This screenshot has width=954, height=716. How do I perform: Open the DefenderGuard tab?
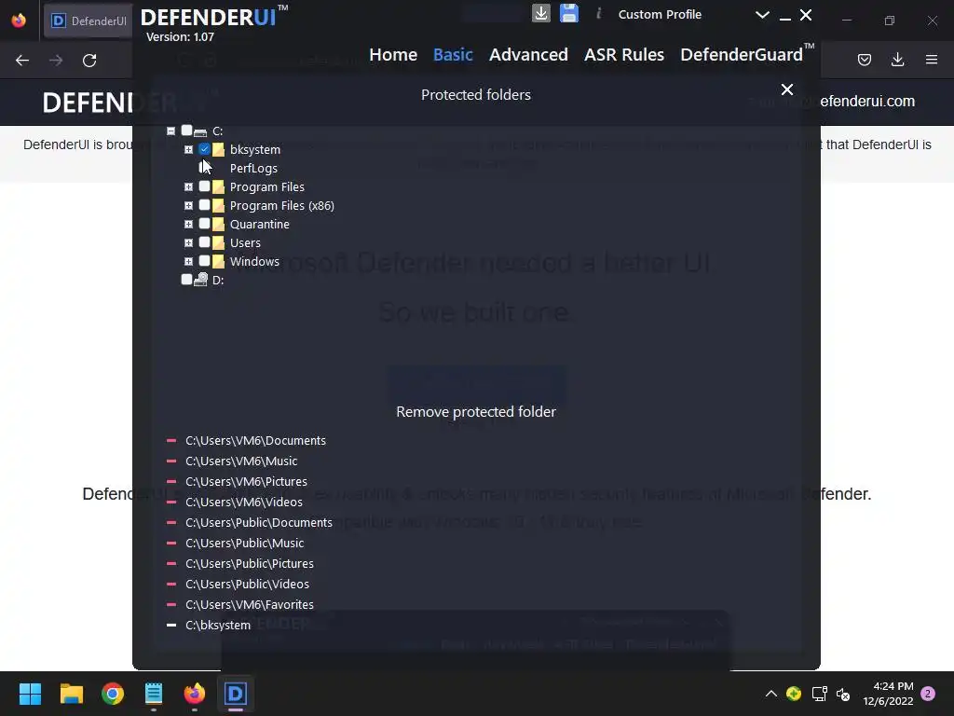[746, 54]
